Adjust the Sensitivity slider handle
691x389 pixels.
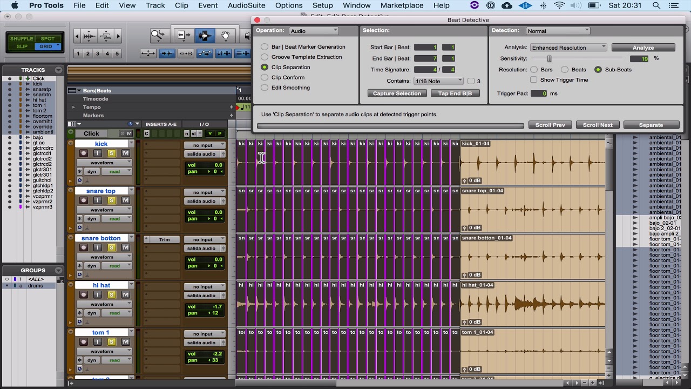[550, 58]
